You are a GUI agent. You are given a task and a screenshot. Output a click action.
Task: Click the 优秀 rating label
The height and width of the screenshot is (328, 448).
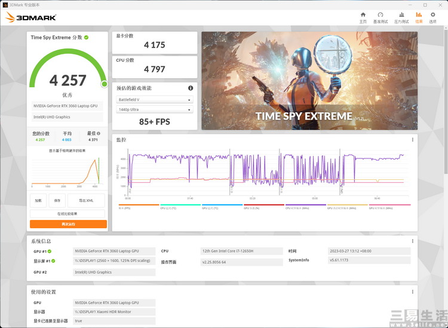point(67,95)
